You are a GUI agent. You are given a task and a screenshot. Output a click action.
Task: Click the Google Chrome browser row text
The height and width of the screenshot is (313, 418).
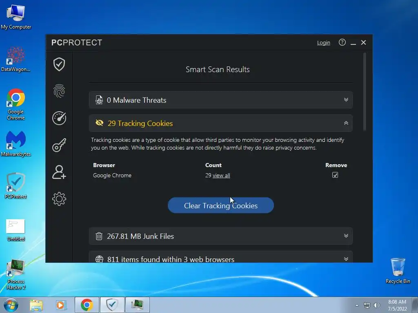point(112,175)
